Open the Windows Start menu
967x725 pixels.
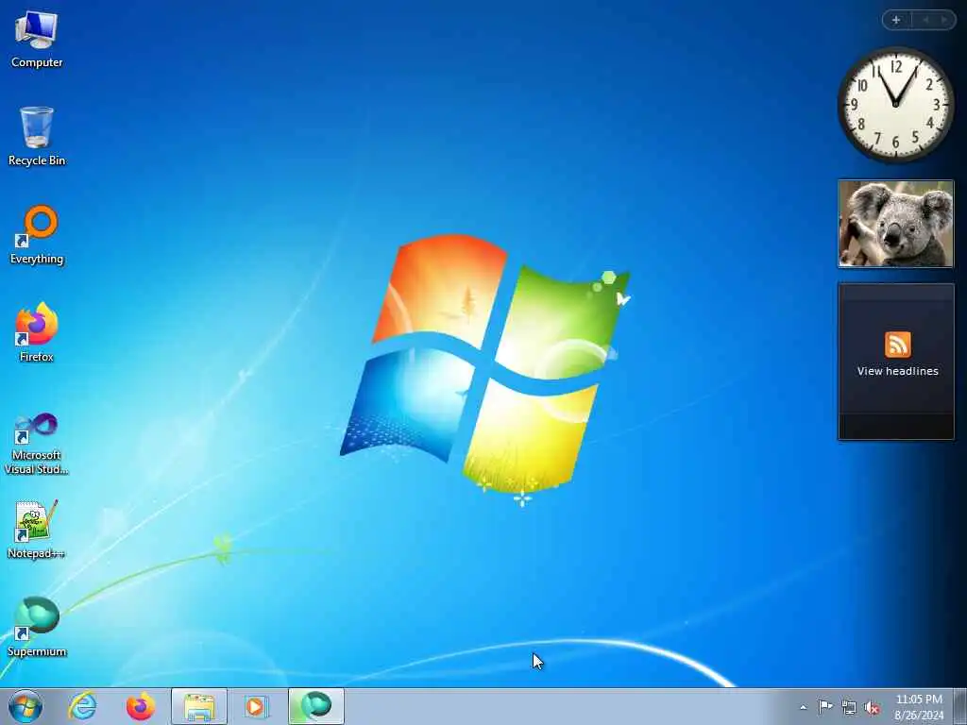click(25, 706)
